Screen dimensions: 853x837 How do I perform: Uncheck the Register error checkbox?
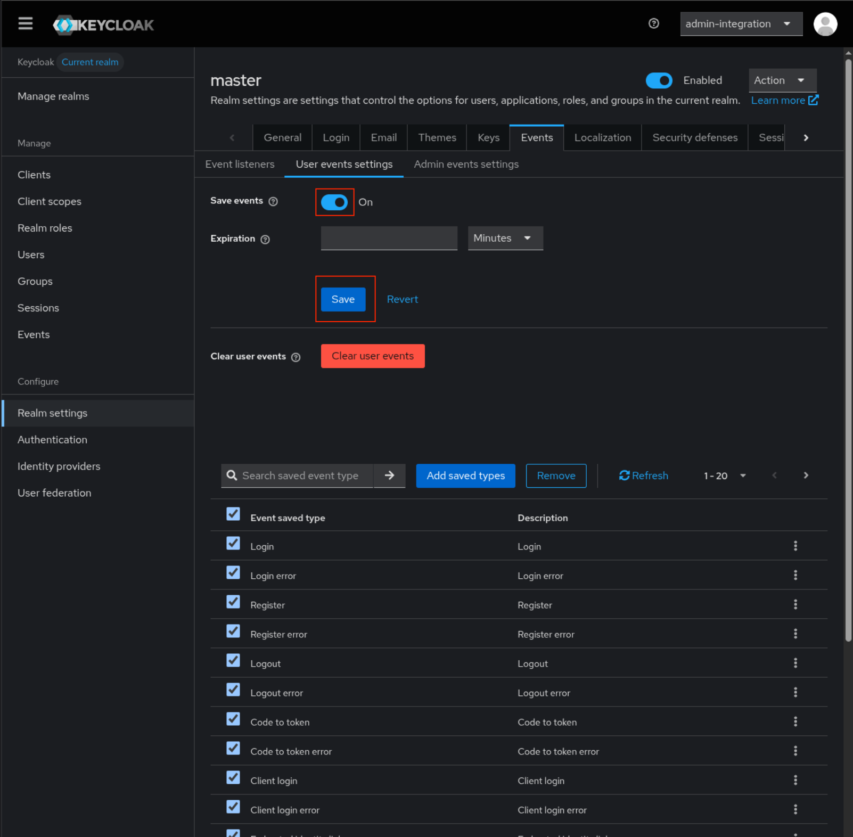[233, 631]
